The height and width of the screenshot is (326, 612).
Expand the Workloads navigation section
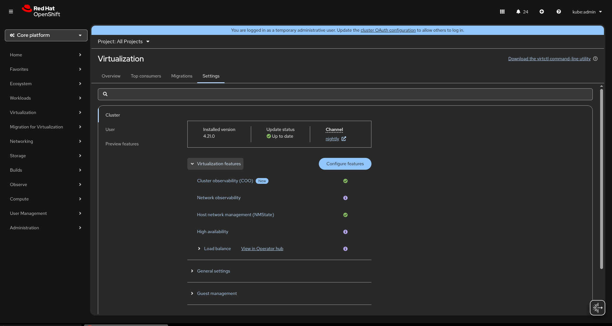coord(46,98)
